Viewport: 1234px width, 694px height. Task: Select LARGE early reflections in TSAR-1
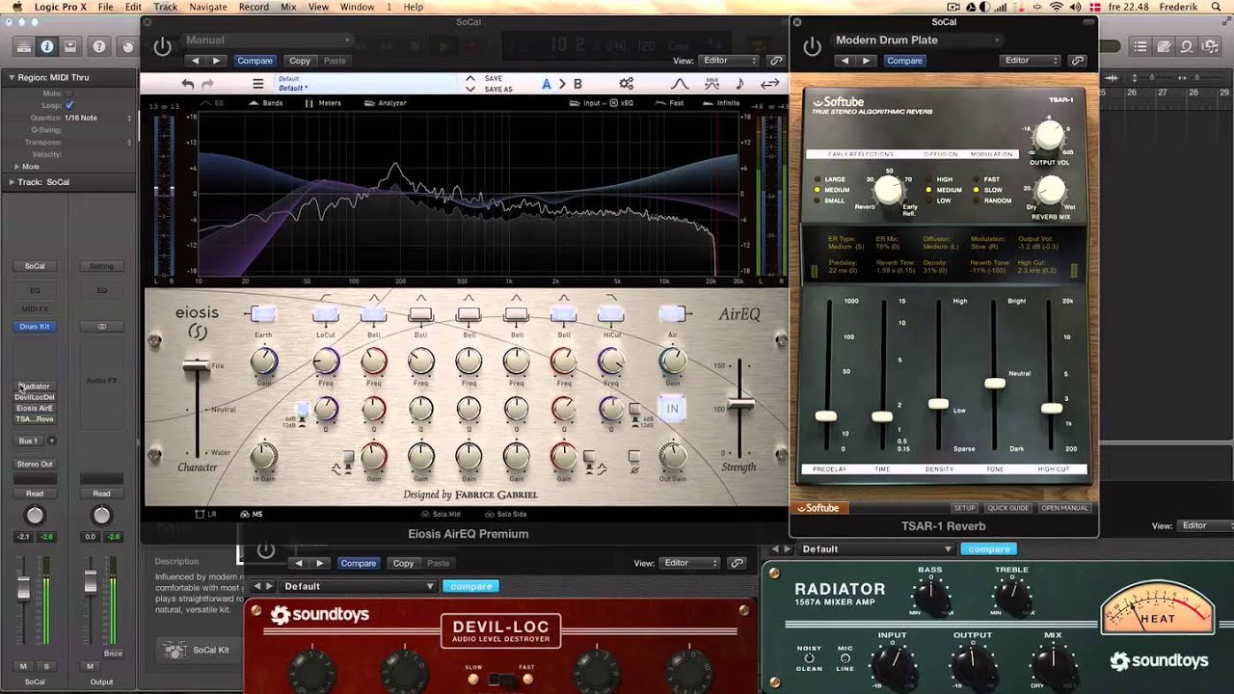(829, 179)
